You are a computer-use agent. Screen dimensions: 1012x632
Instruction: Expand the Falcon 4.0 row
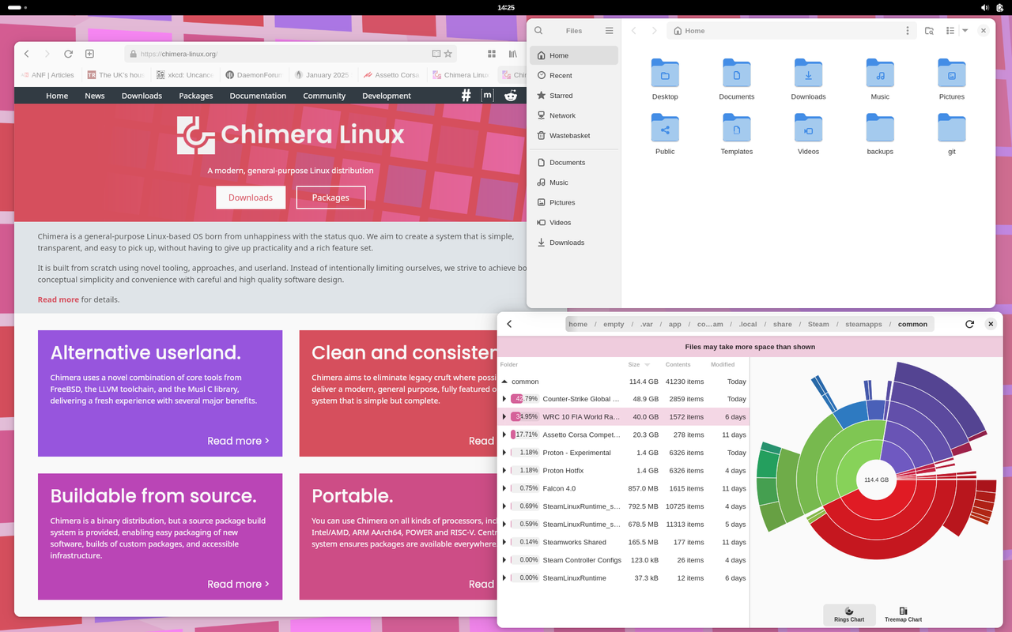coord(504,488)
